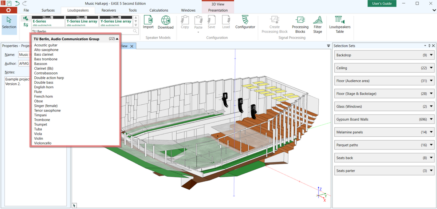The width and height of the screenshot is (437, 209).
Task: Open the User's Guide
Action: pyautogui.click(x=382, y=3)
